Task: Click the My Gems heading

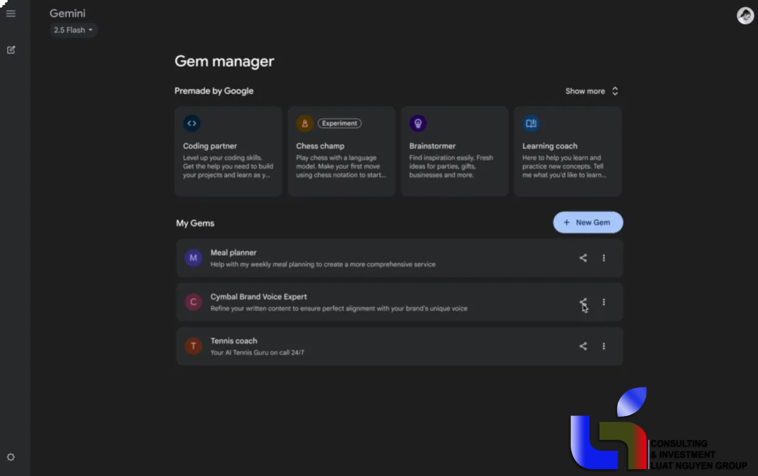Action: (195, 223)
